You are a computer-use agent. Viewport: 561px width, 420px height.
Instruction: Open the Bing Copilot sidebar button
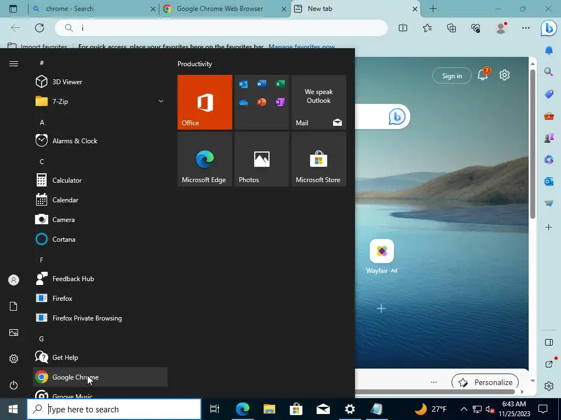[x=548, y=28]
